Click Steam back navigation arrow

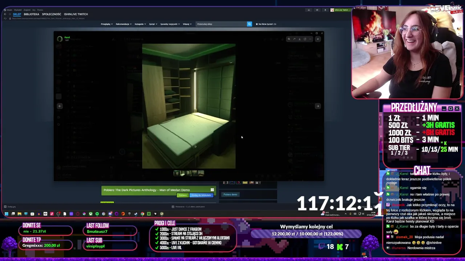coord(5,14)
